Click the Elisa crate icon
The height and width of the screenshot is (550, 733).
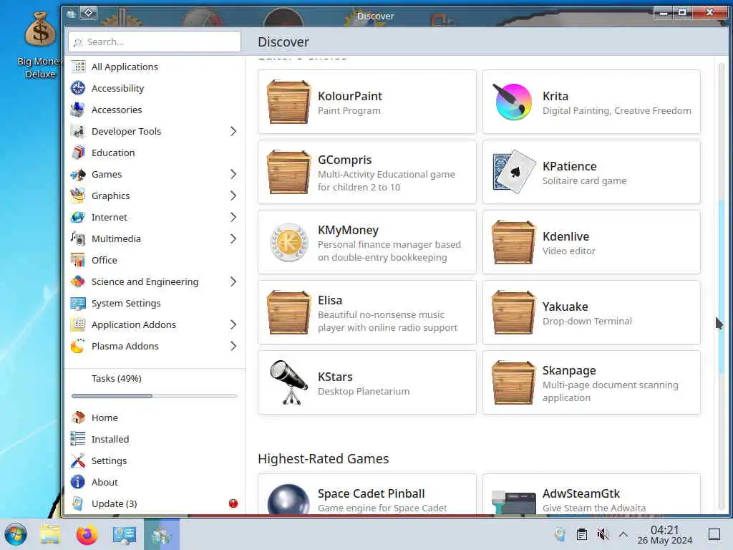pos(288,312)
